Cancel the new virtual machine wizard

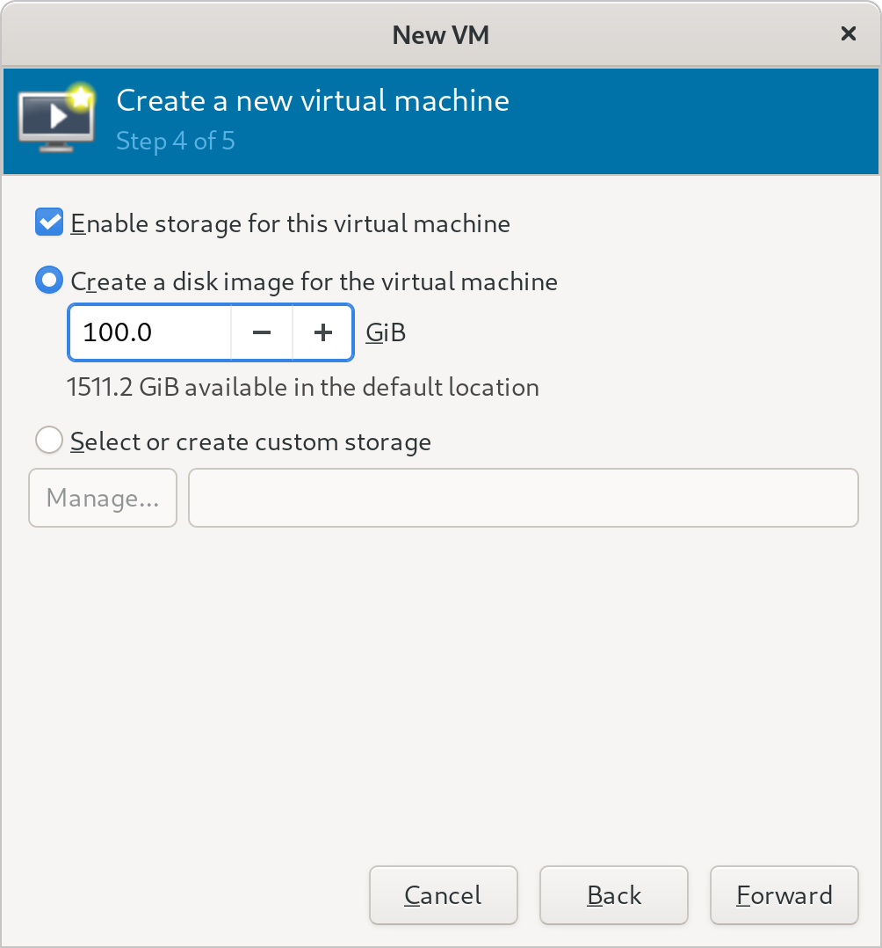click(443, 894)
